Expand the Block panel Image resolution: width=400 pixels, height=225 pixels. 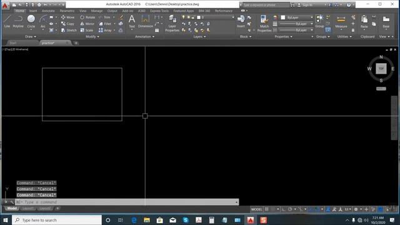point(246,37)
